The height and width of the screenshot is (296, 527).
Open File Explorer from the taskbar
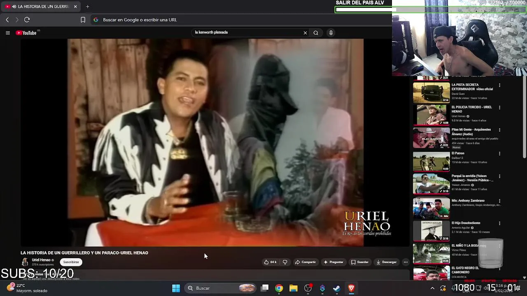tap(294, 288)
